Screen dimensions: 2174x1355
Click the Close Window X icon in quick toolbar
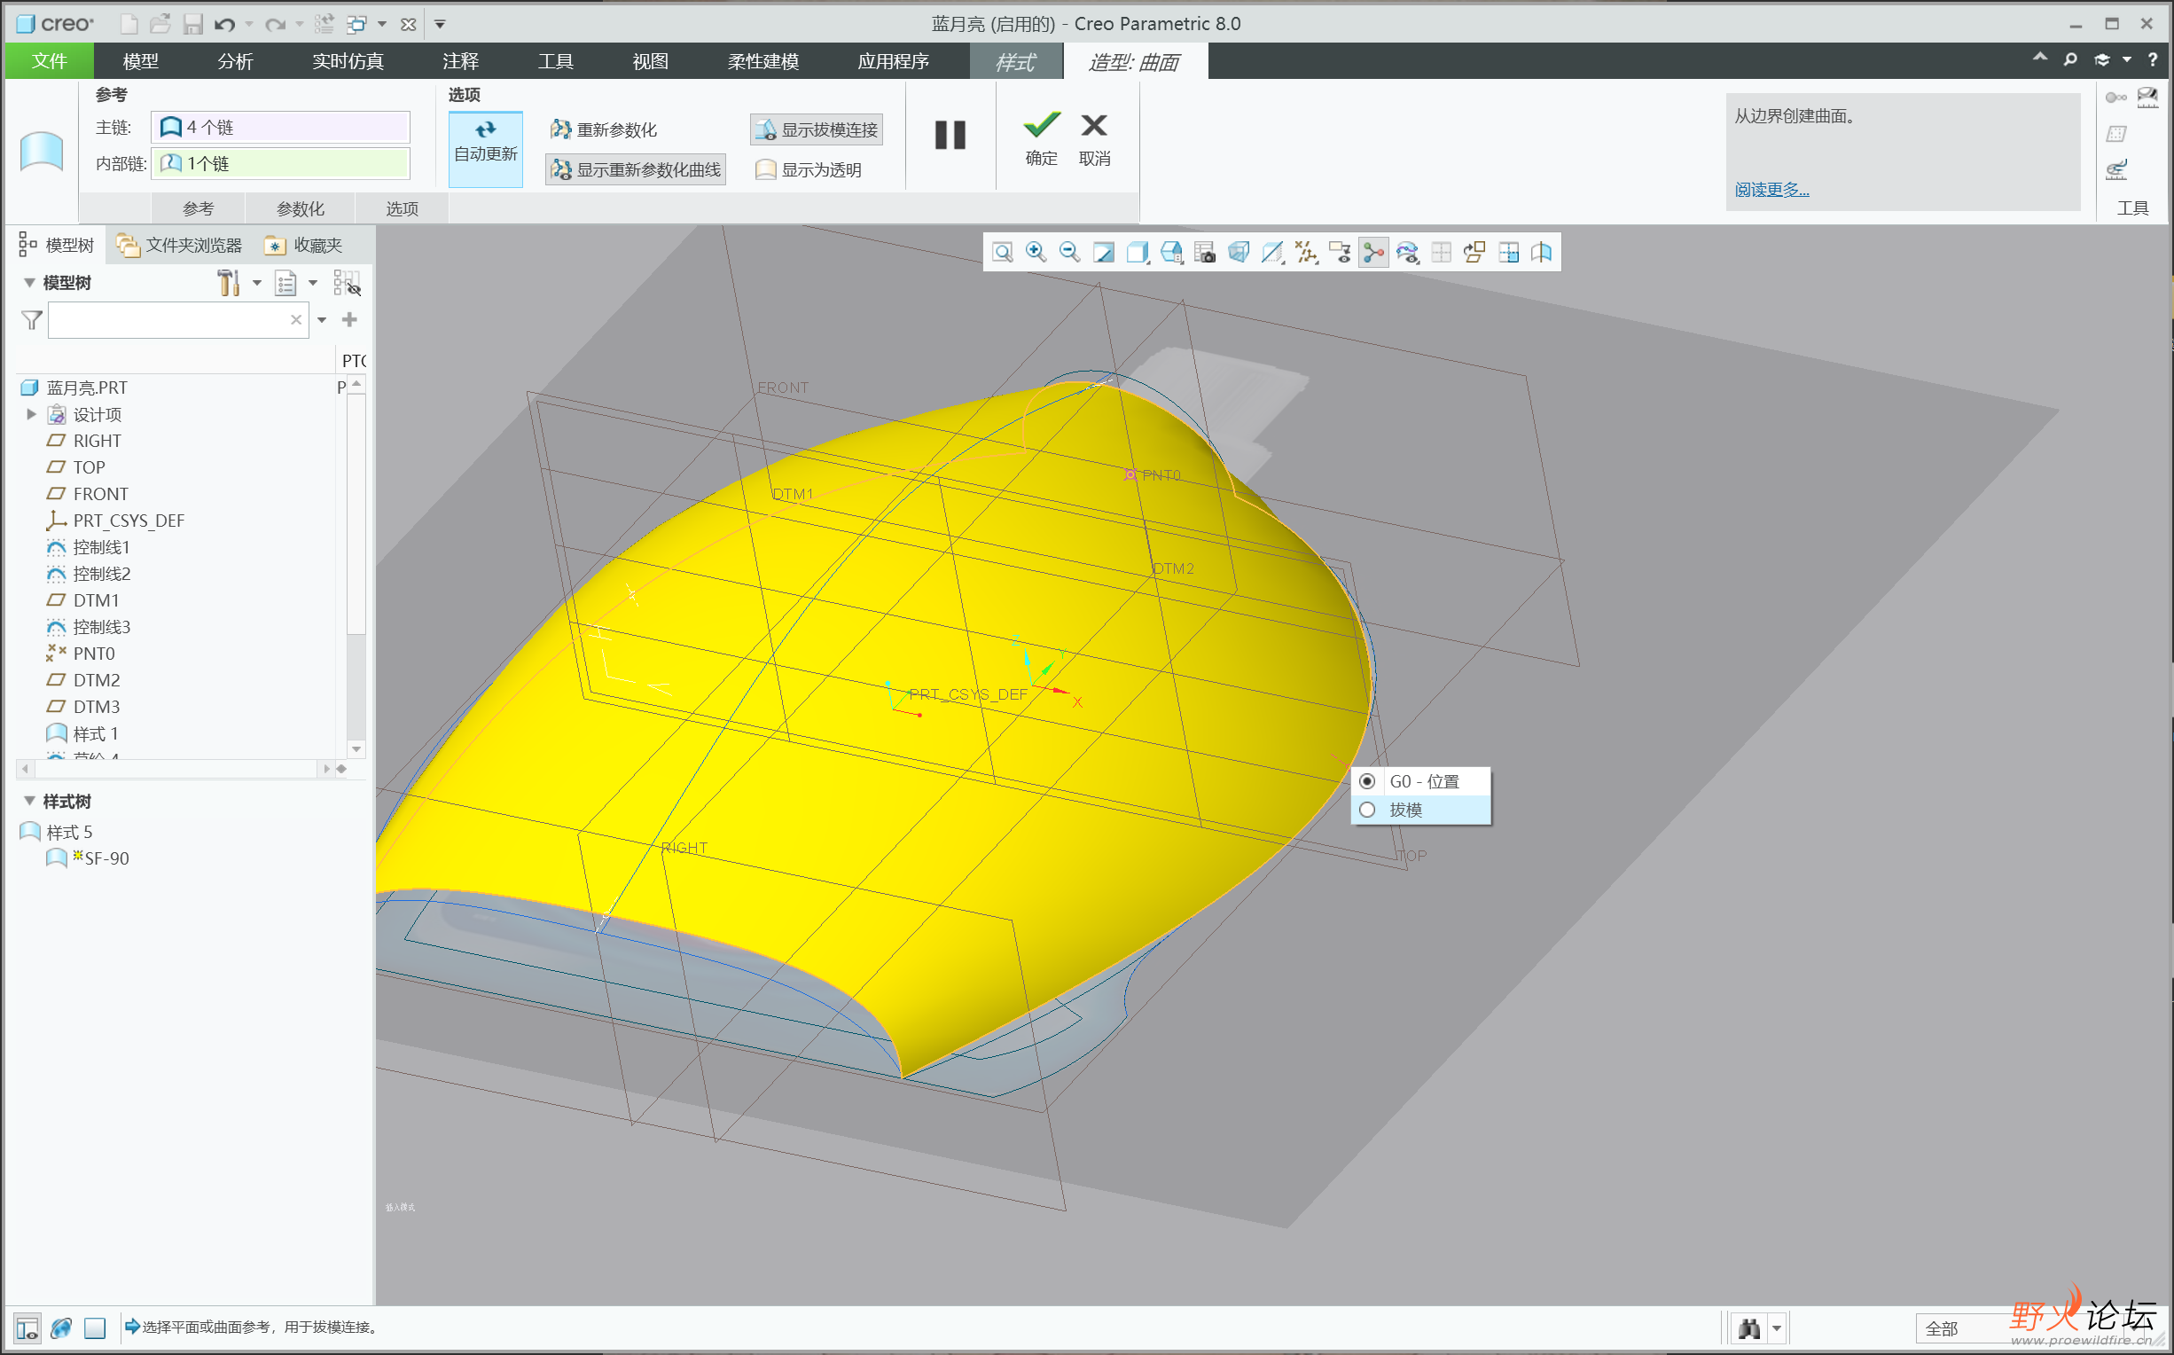point(409,24)
